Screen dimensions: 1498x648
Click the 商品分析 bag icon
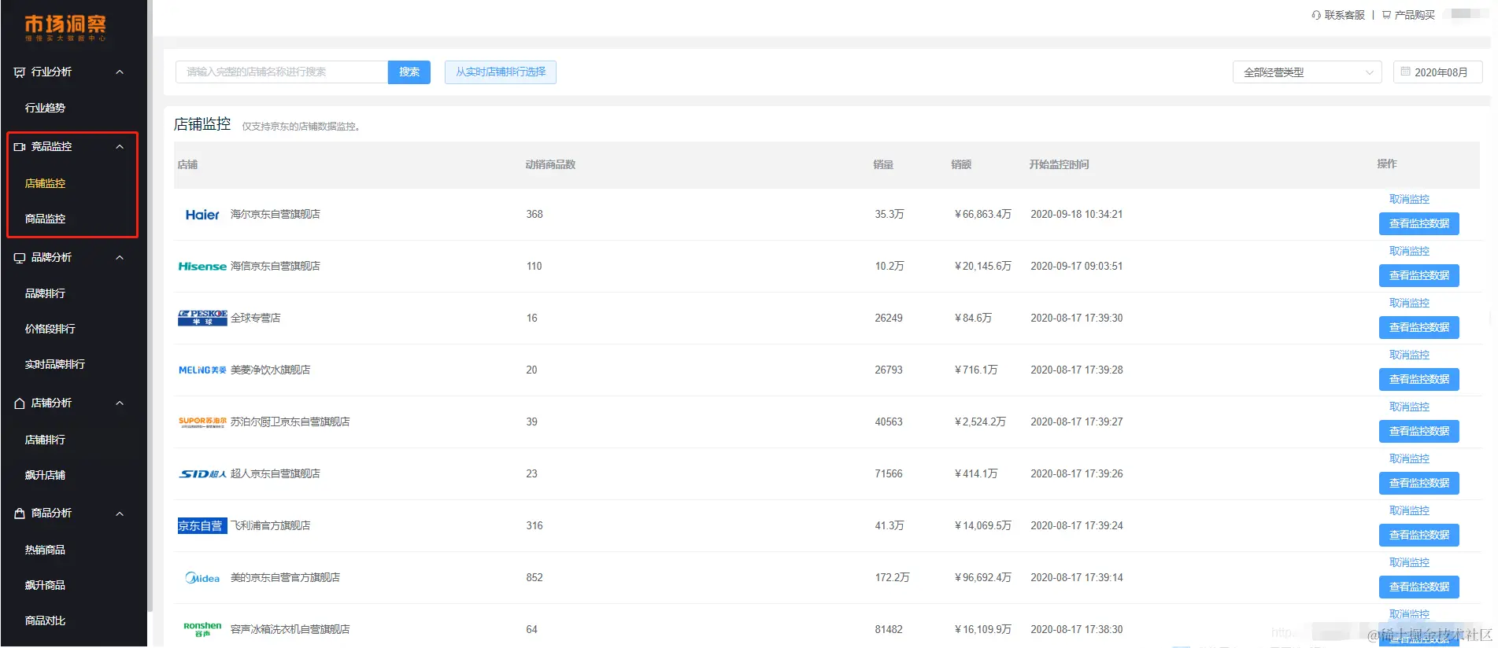(x=20, y=514)
